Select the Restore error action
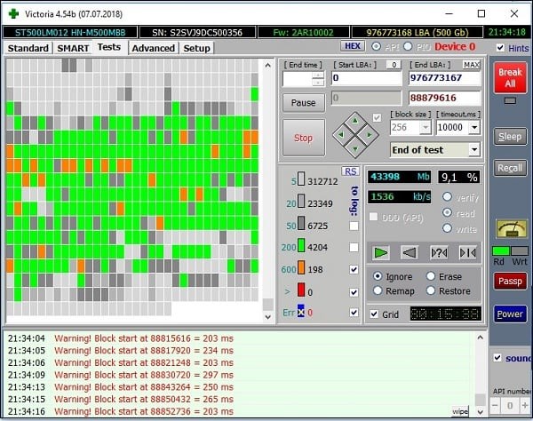The width and height of the screenshot is (533, 421). tap(431, 290)
